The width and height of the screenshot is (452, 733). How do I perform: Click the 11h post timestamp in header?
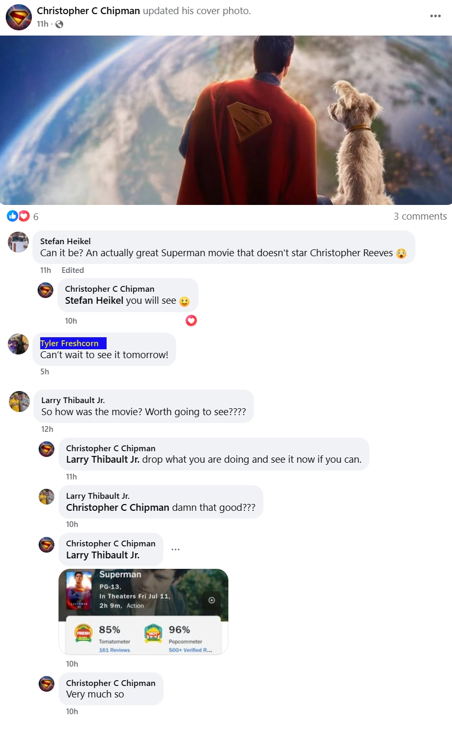click(42, 24)
